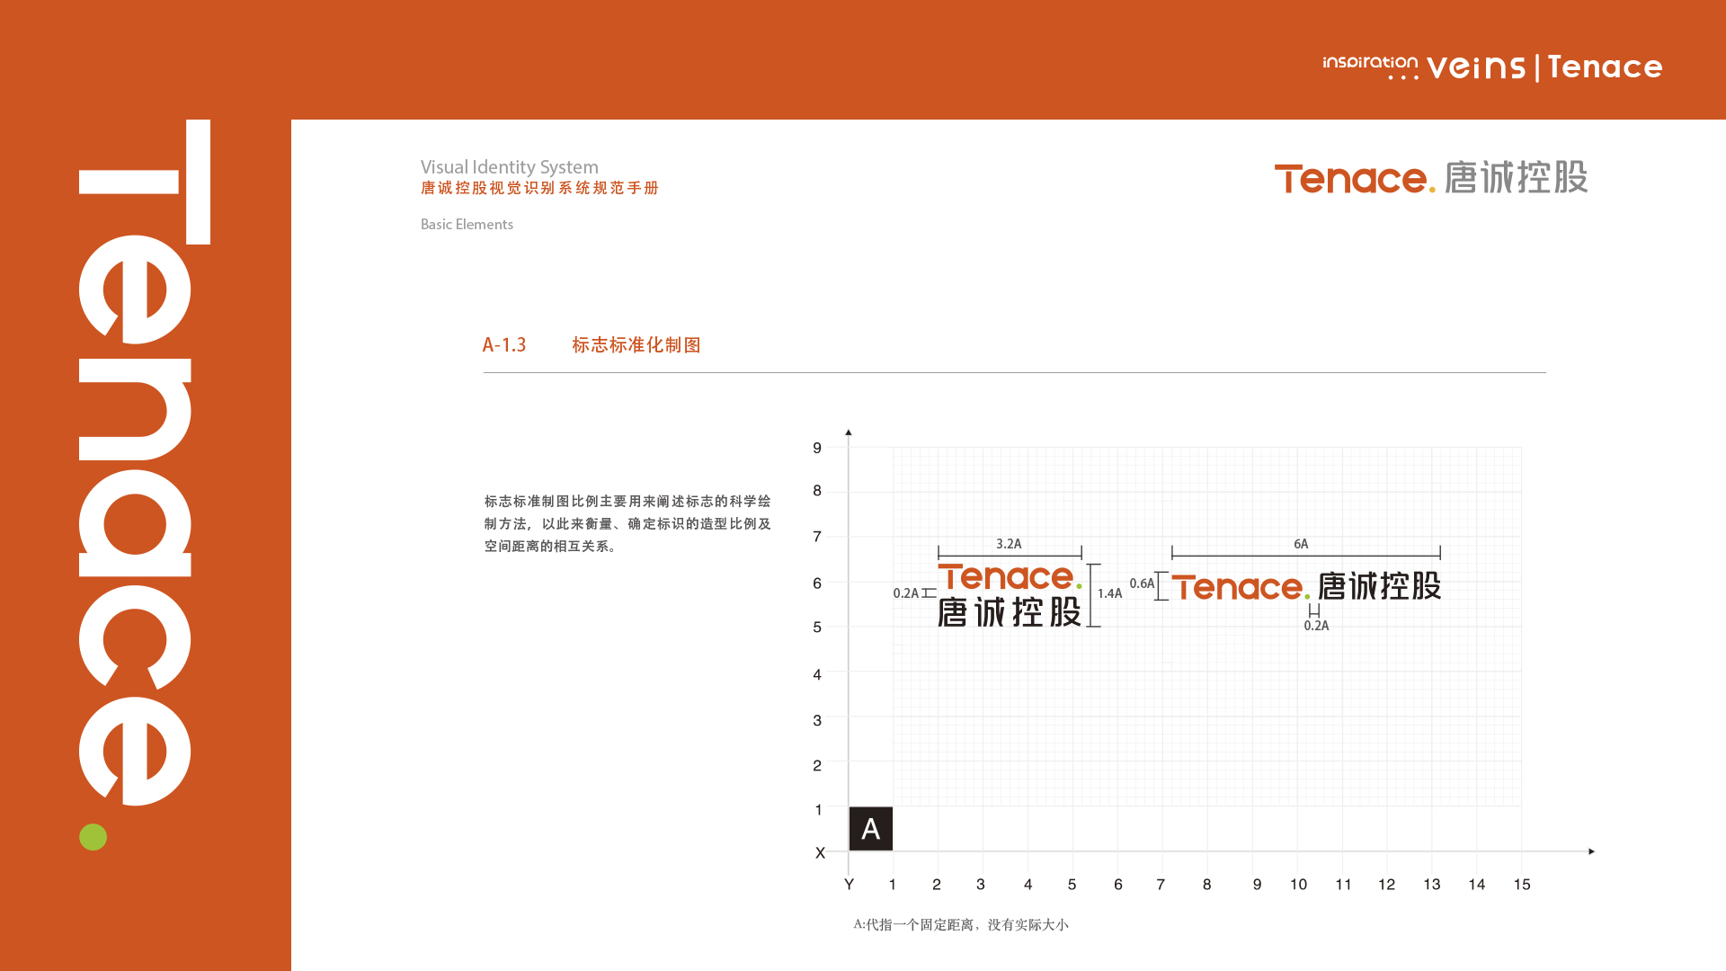Click the Tenace wordmark in the top header
The height and width of the screenshot is (971, 1726).
pyautogui.click(x=1605, y=67)
